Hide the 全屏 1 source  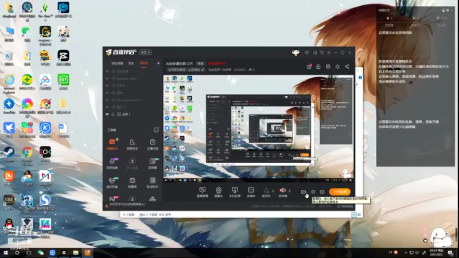(x=107, y=114)
